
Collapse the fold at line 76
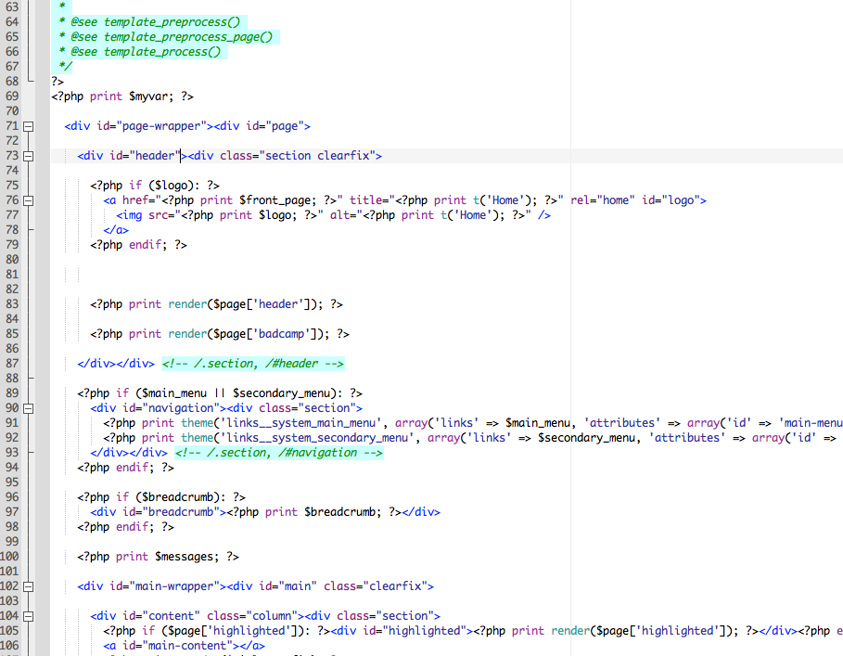(29, 200)
